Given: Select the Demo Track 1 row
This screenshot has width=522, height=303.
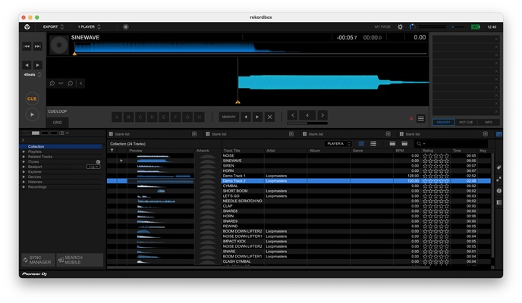Looking at the screenshot, I should 299,176.
